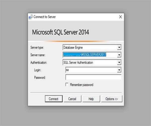Enable the Remember password checkbox
The width and height of the screenshot is (151, 126).
pyautogui.click(x=67, y=85)
